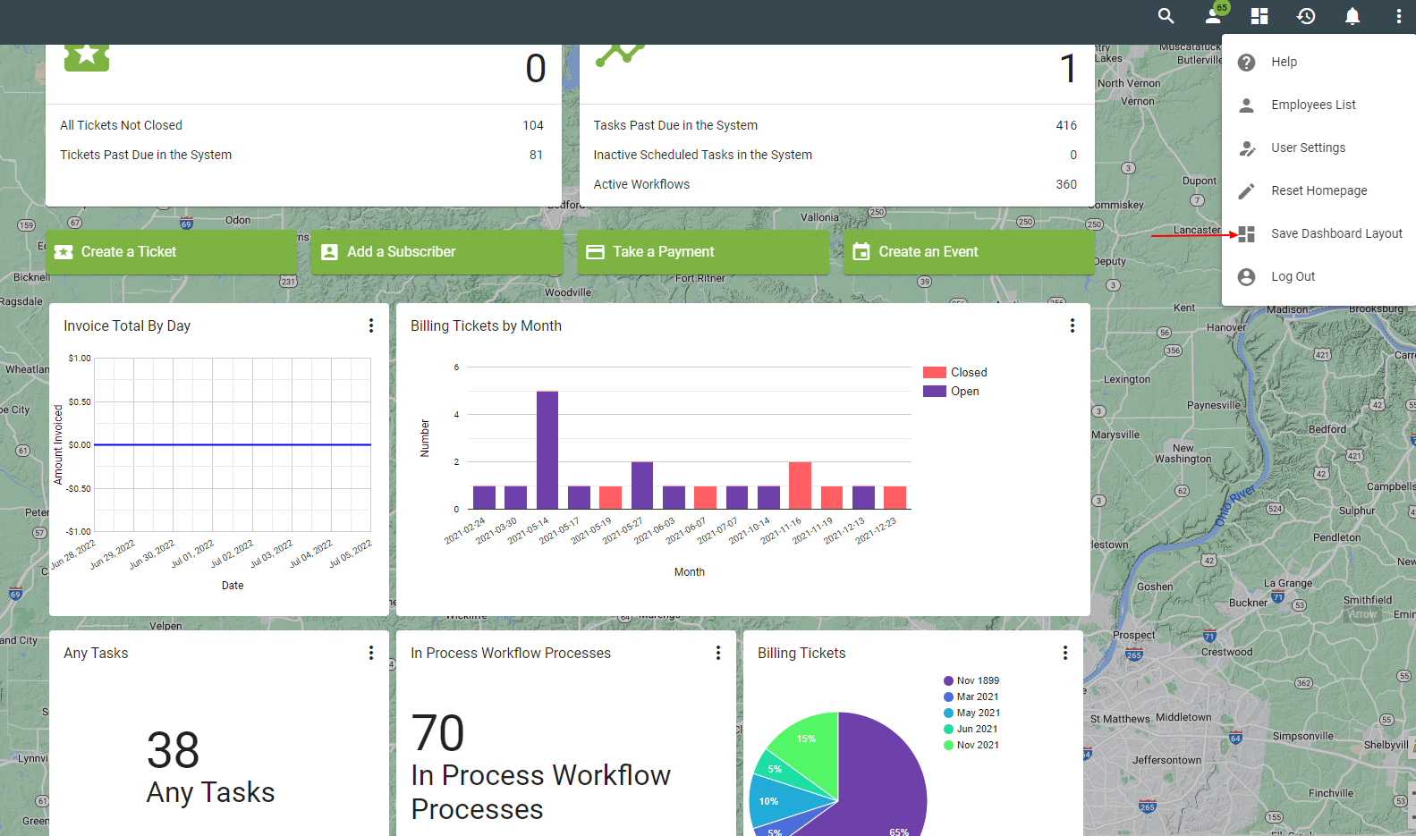Viewport: 1416px width, 836px height.
Task: Click the Active Workflows row
Action: pos(835,184)
